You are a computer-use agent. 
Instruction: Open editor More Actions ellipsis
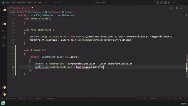point(185,8)
